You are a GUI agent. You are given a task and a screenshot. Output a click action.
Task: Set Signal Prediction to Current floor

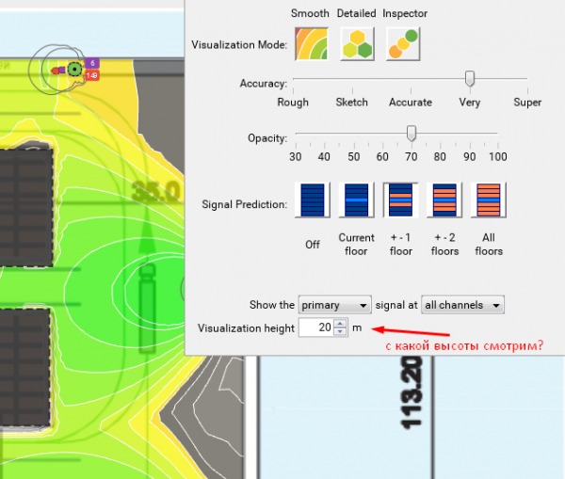coord(356,200)
